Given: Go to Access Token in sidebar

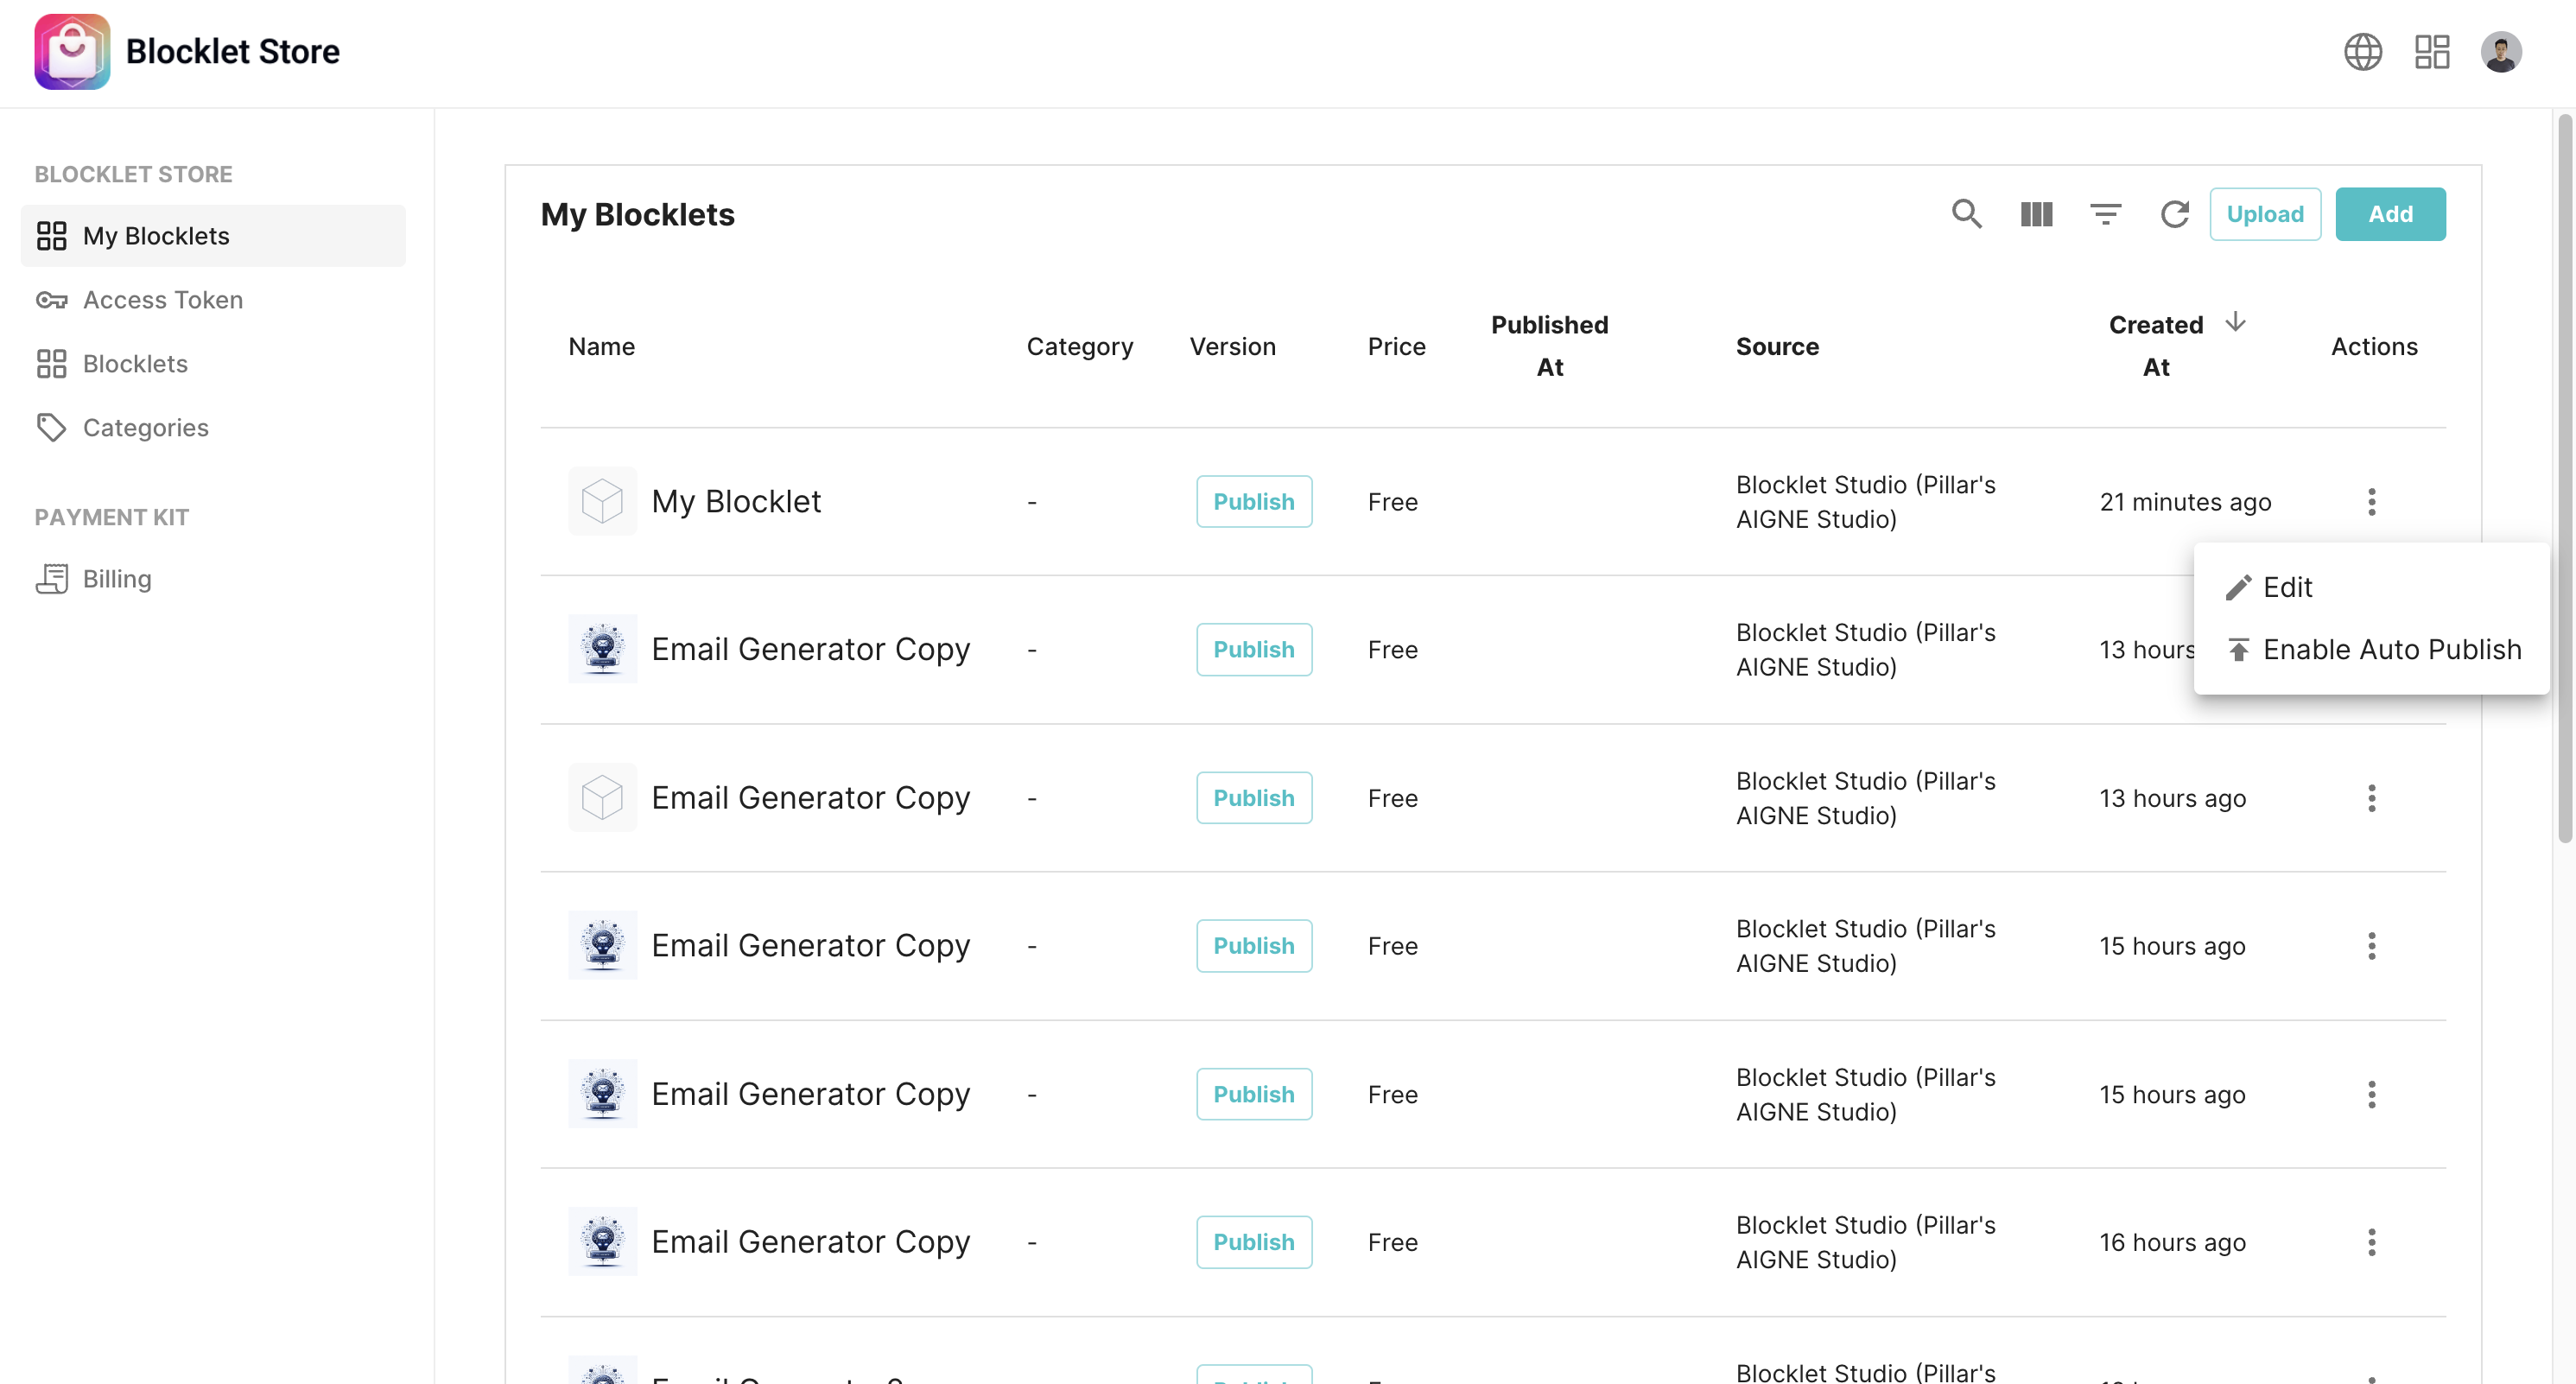Looking at the screenshot, I should coord(162,300).
